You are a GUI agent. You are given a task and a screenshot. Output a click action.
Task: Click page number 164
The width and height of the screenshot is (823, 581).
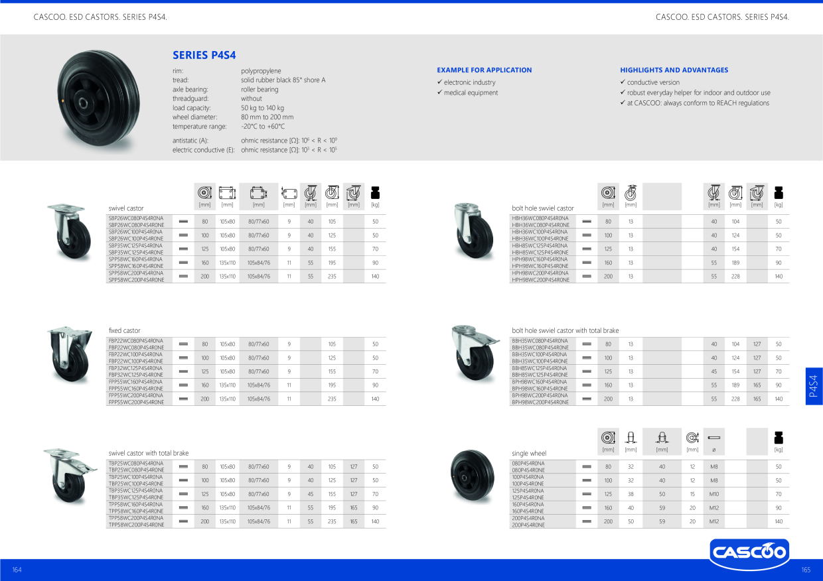(17, 570)
